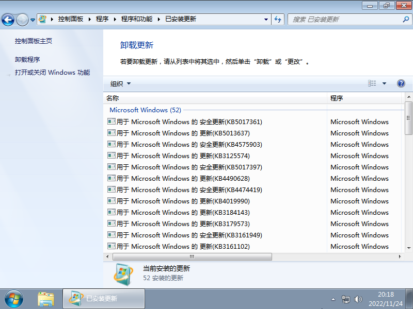This screenshot has width=413, height=309.
Task: Open the breadcrumb dropdown arrow in address bar
Action: pyautogui.click(x=266, y=19)
